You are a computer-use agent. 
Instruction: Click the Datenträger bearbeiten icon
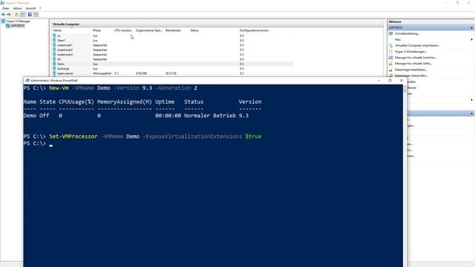click(x=391, y=70)
